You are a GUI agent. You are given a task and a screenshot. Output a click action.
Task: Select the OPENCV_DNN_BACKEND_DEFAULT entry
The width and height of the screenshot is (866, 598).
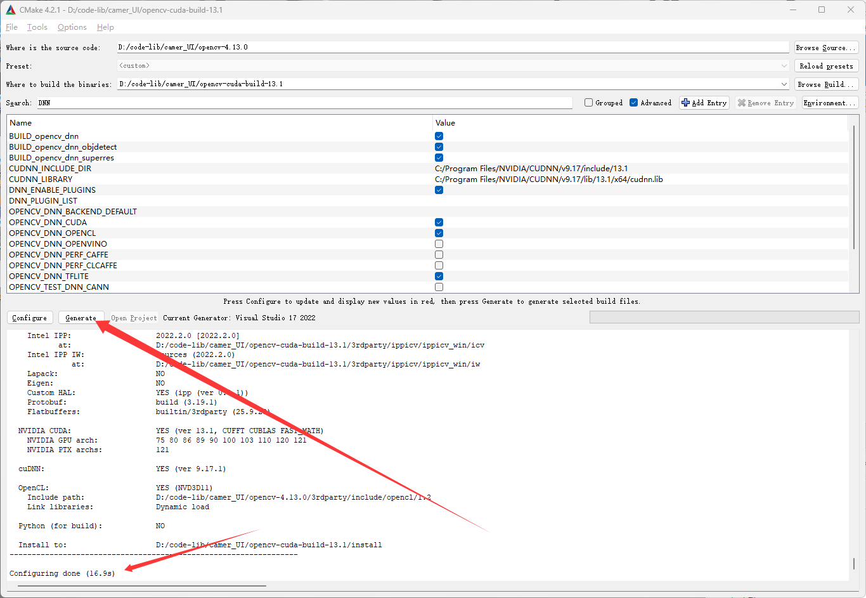[x=73, y=212]
